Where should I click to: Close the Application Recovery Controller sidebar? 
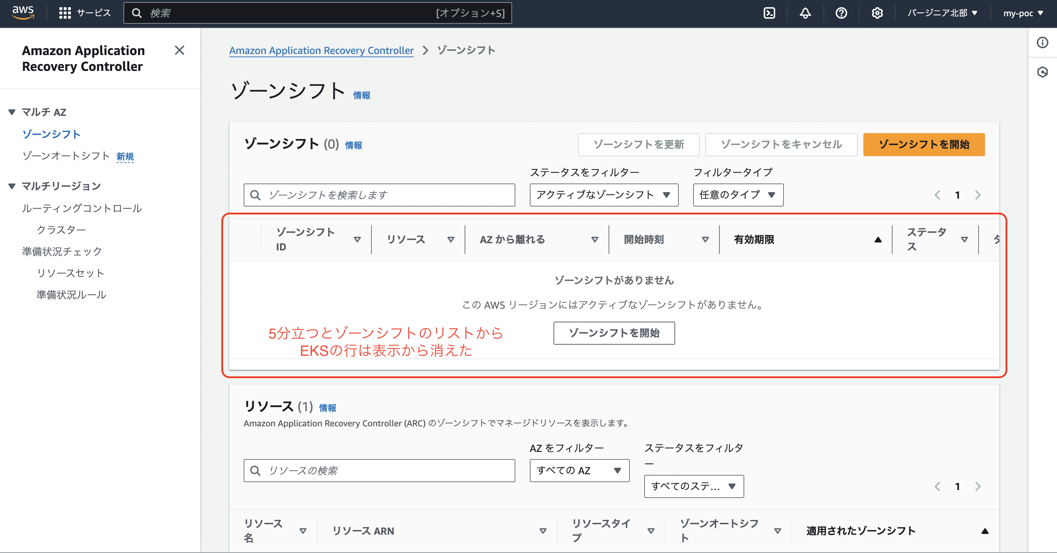pos(179,50)
